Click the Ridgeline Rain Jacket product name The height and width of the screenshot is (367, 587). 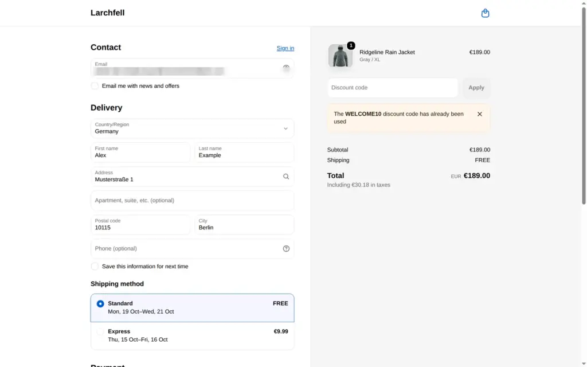[387, 52]
